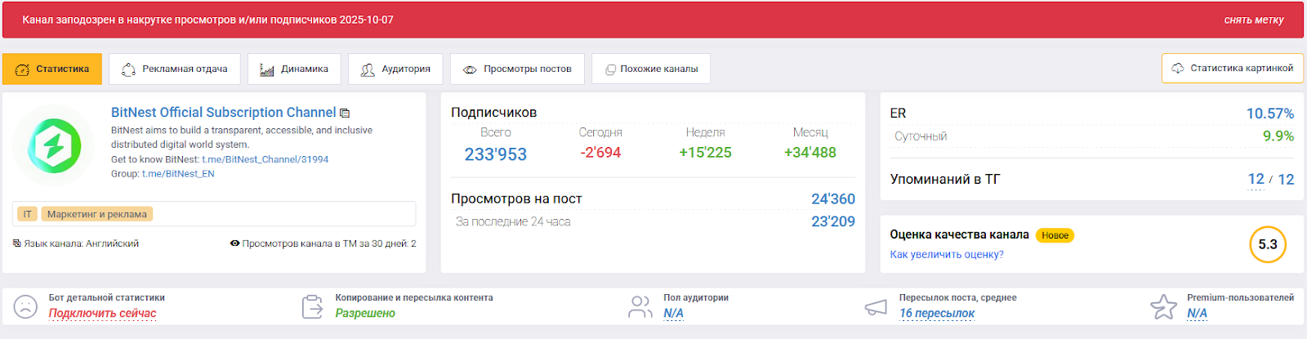Click the 16 пересылок link
Viewport: 1307px width, 339px height.
coord(937,314)
